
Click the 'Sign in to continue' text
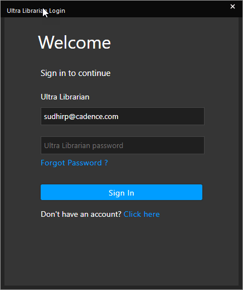tap(75, 73)
